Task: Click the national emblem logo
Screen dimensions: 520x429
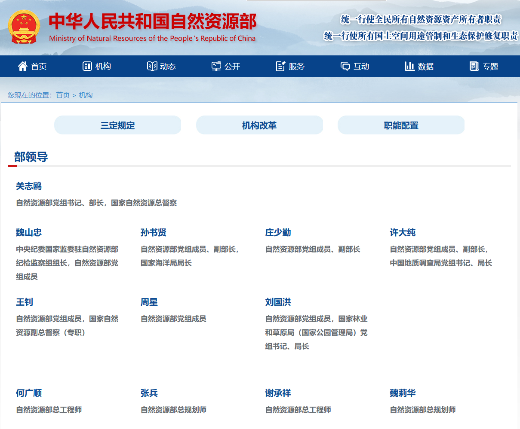Action: click(x=24, y=27)
